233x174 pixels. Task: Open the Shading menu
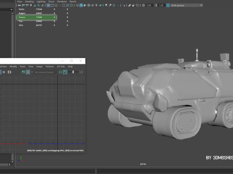(29, 1)
